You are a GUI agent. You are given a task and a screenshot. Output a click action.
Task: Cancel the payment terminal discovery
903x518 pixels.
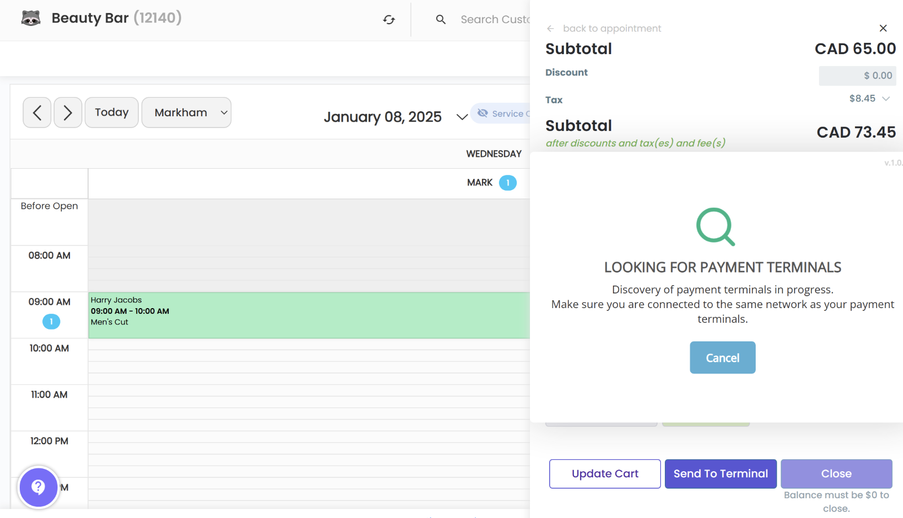(722, 358)
